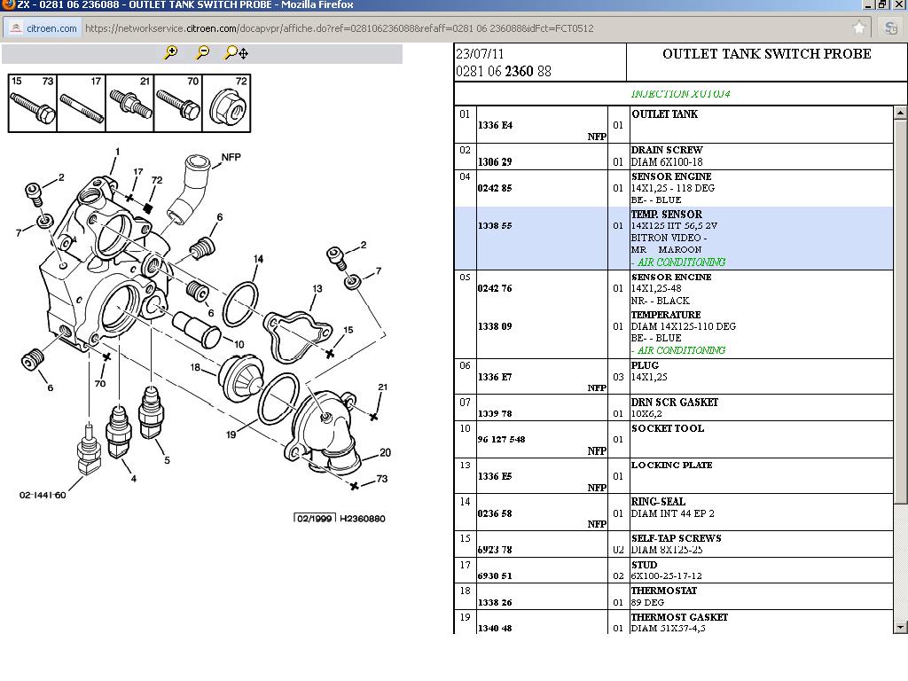Click the H2360880 drawing reference
908x681 pixels.
coord(363,519)
